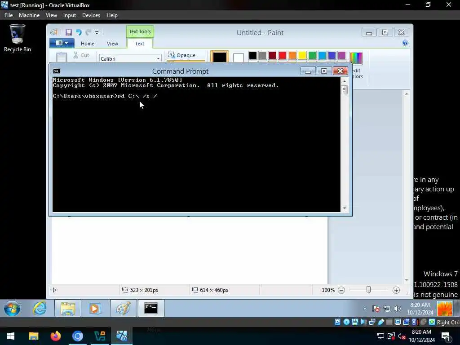
Task: Pick the indigo palette swatch
Action: point(332,55)
